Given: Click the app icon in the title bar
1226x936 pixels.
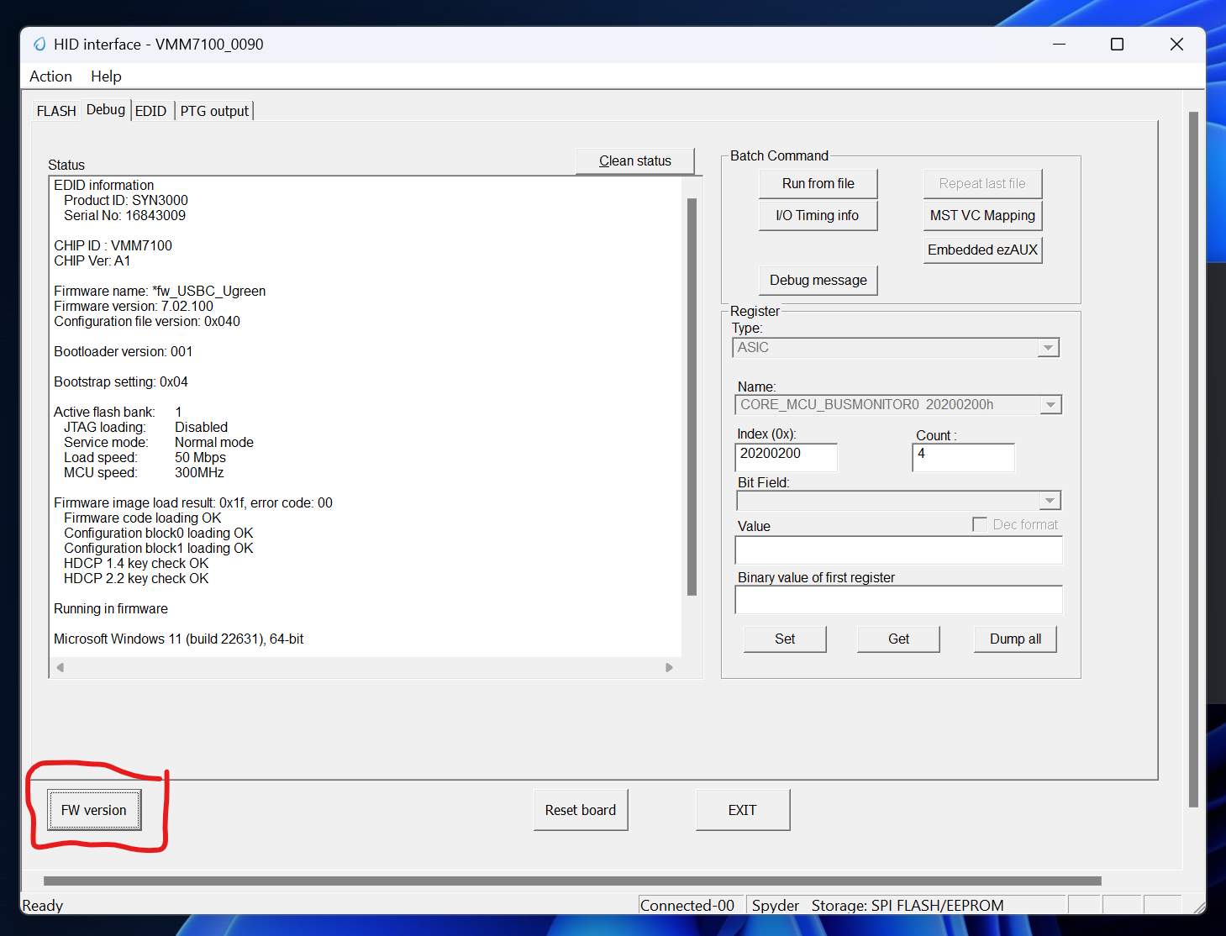Looking at the screenshot, I should 39,45.
